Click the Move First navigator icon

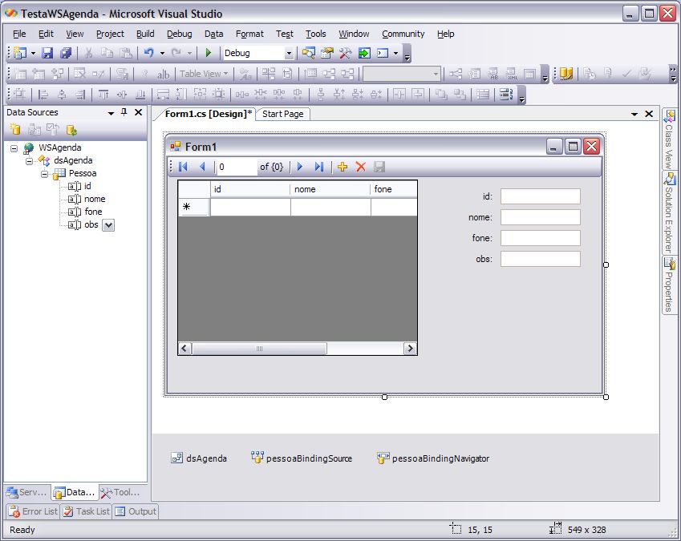(x=183, y=167)
